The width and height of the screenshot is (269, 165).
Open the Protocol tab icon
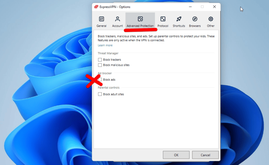pos(163,19)
